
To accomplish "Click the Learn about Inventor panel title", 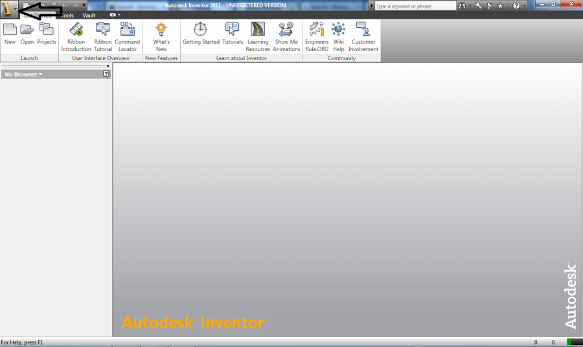I will point(242,58).
